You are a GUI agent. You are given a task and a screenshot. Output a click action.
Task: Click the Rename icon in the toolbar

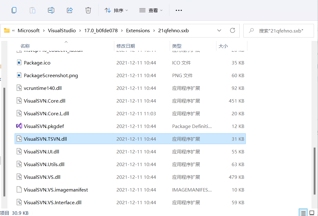51,10
